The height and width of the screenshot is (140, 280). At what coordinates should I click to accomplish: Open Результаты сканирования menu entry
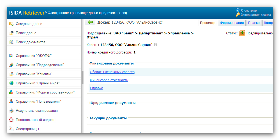(44, 110)
